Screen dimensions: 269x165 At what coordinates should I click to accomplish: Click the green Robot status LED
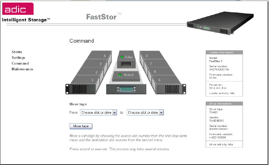tap(120, 75)
